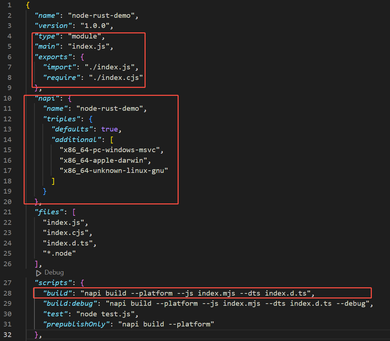Click the "files" property key
This screenshot has width=390, height=341.
pyautogui.click(x=49, y=212)
